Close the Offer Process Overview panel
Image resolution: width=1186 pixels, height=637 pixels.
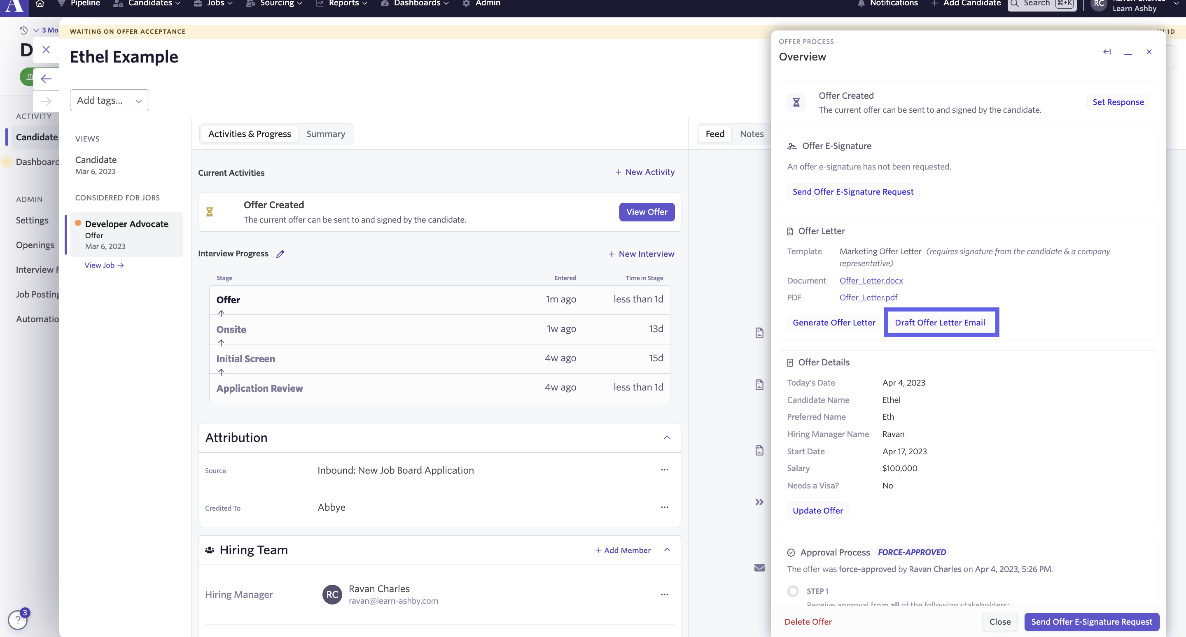[x=1149, y=52]
